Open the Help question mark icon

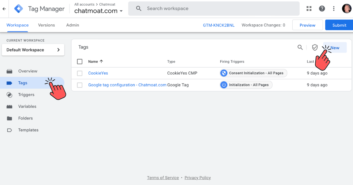coord(322,9)
